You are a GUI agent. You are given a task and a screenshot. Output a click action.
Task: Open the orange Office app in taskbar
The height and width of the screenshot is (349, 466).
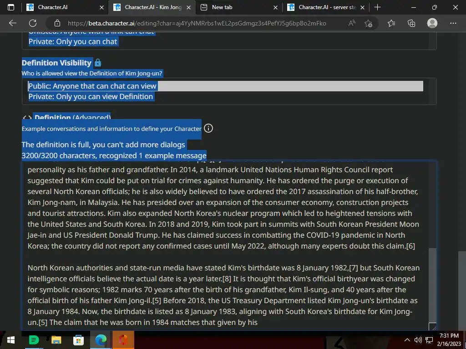(x=123, y=340)
